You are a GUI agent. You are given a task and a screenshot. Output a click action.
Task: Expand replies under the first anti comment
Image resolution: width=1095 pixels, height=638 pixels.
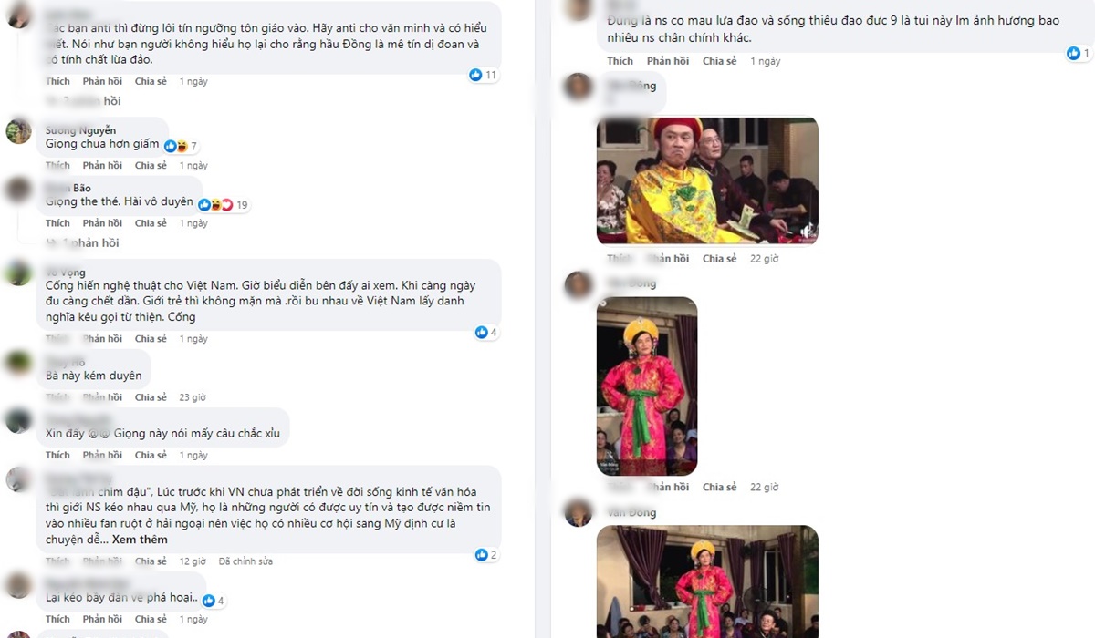(82, 101)
